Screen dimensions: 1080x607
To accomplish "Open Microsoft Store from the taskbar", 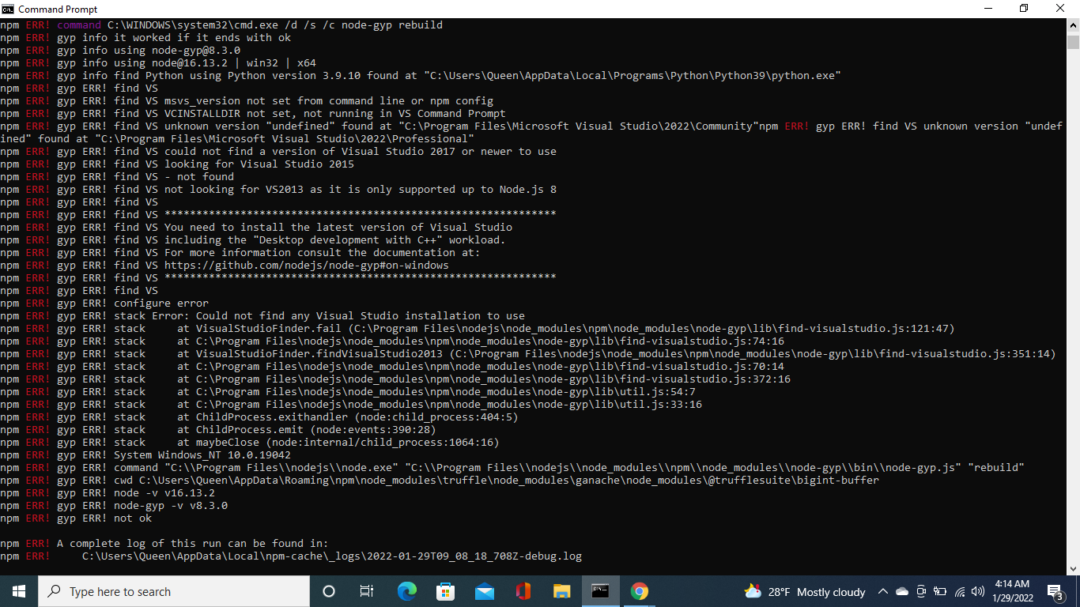I will (445, 591).
